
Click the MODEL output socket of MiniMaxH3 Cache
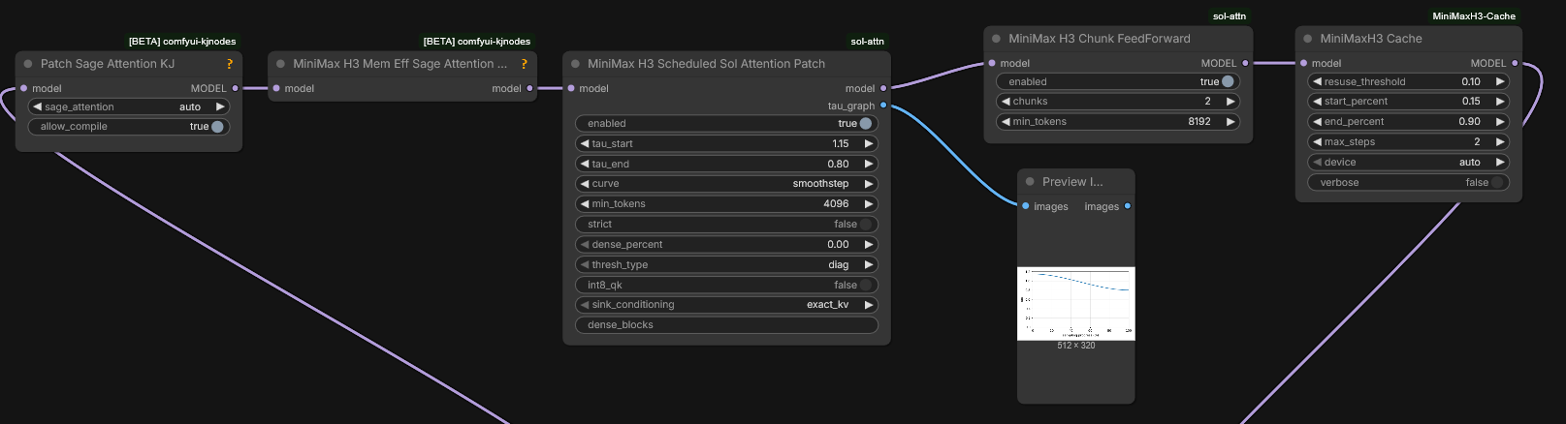point(1515,63)
